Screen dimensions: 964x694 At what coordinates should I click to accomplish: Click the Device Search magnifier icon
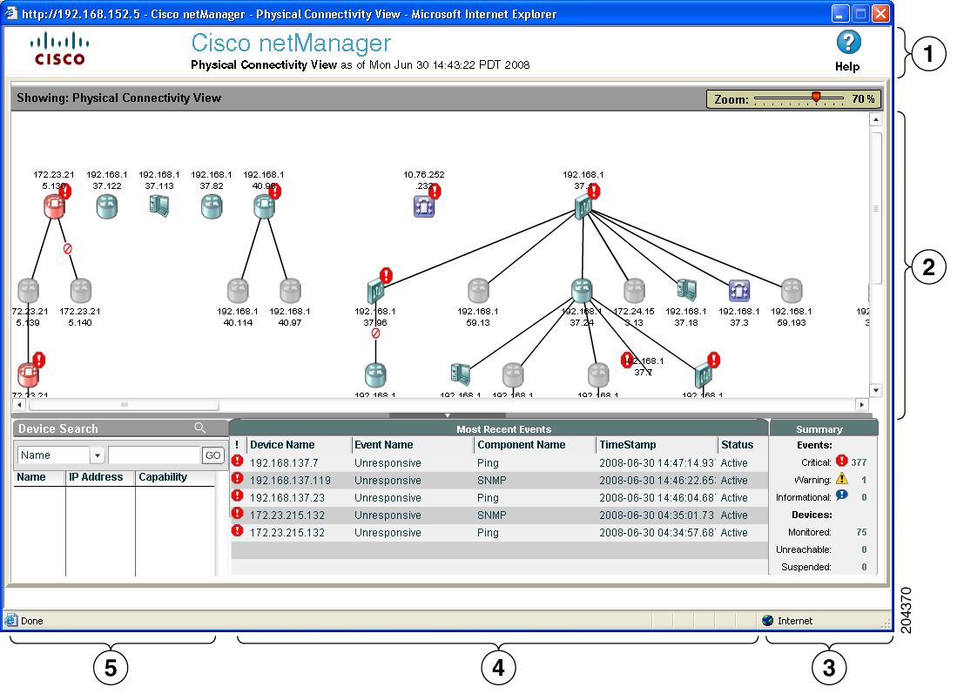click(200, 428)
